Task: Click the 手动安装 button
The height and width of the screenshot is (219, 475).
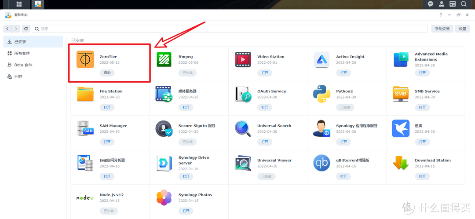Action: (x=442, y=29)
